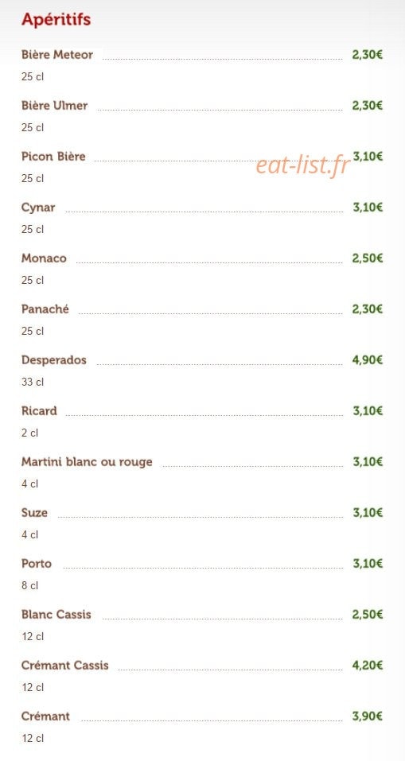Screen dimensions: 405x761
Task: Click the Crémant Cassis item name
Action: (x=65, y=666)
